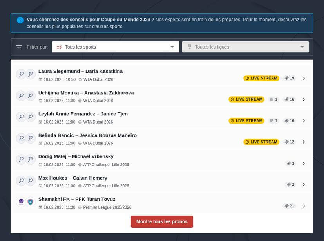This screenshot has width=324, height=241.
Task: Click LIVE STREAM badge on Leylah Fernandez match
Action: point(246,121)
